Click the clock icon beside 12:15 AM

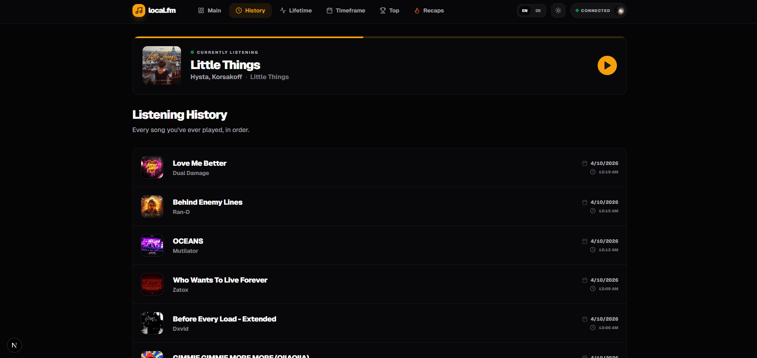click(593, 211)
